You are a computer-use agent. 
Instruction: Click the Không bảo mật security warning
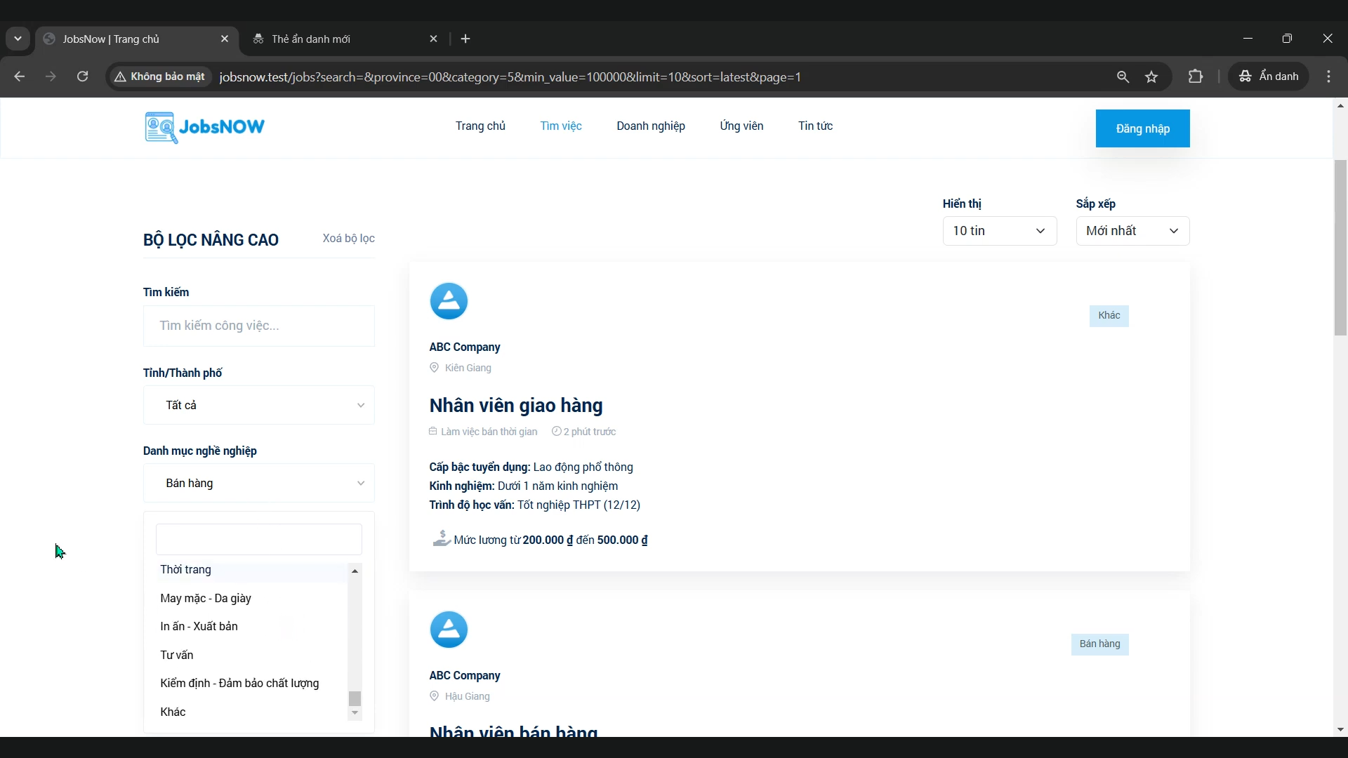pyautogui.click(x=160, y=77)
